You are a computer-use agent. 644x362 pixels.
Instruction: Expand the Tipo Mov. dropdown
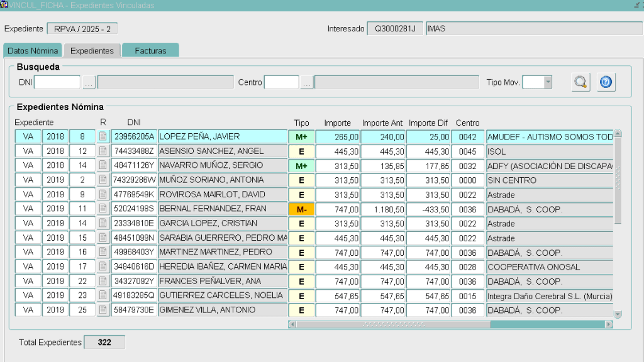point(547,82)
